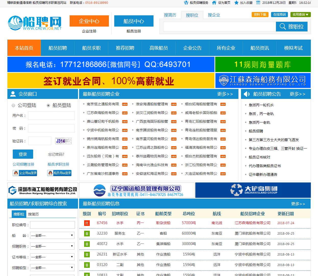Screen dimensions: 318x276
Task: Click the 设为首页 home icon
Action: coord(214,3)
